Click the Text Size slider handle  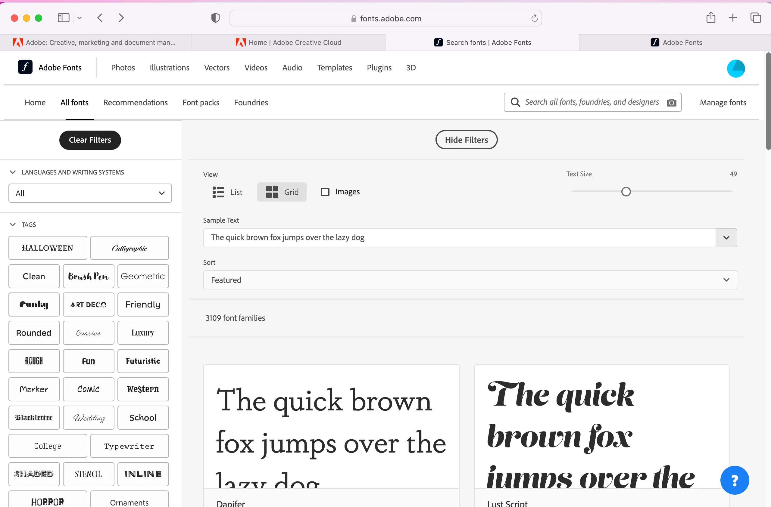626,192
